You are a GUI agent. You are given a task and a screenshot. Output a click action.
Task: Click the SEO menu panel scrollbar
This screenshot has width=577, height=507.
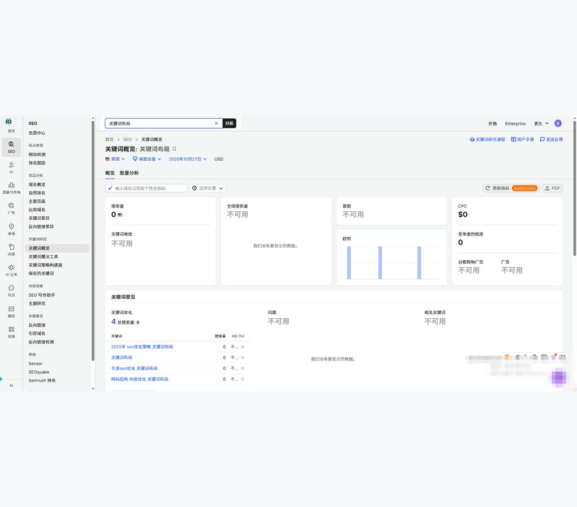tap(93, 241)
